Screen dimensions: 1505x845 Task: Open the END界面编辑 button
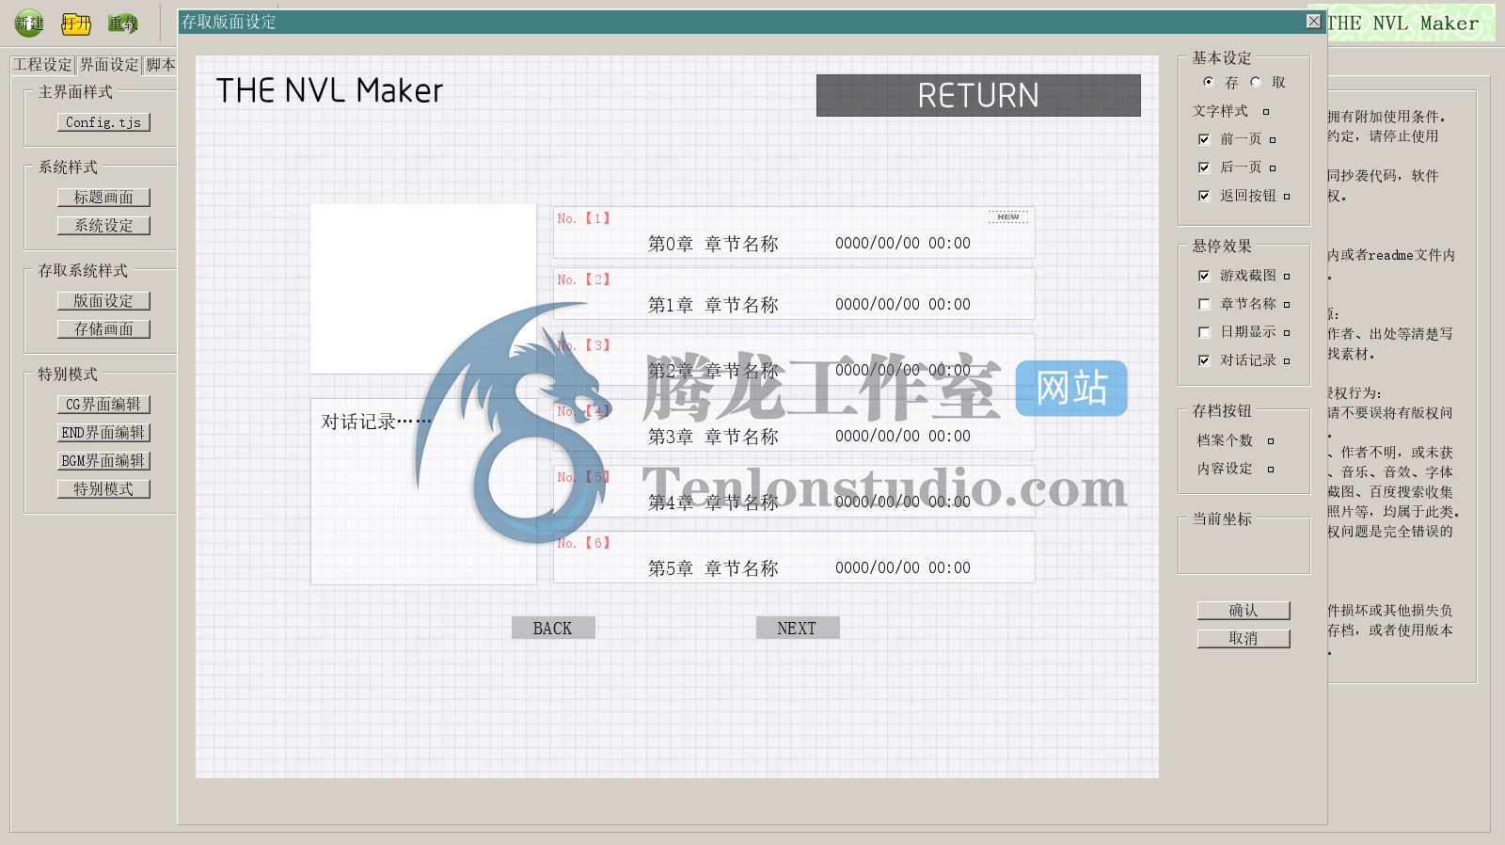(103, 433)
